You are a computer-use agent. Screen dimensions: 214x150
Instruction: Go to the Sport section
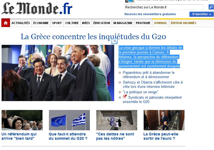click(57, 23)
